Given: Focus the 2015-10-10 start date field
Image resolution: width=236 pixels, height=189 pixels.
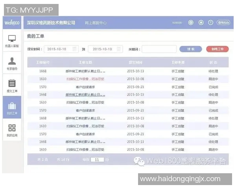Looking at the screenshot, I should (x=61, y=49).
